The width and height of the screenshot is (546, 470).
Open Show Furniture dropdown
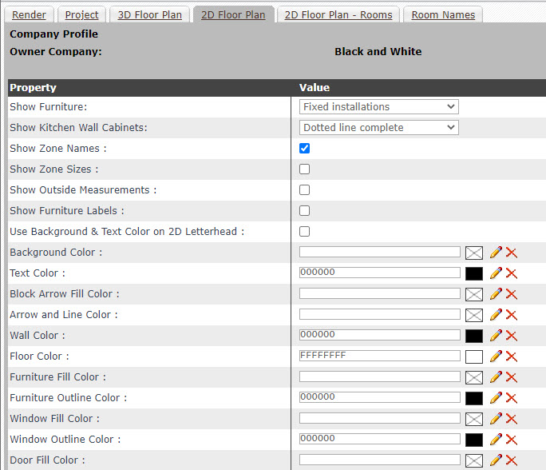point(379,106)
